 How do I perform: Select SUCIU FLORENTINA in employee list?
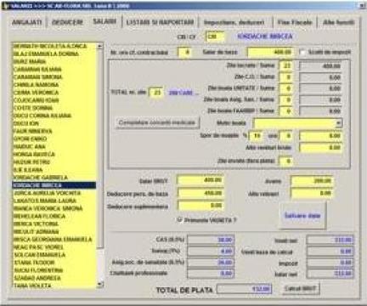pyautogui.click(x=54, y=270)
